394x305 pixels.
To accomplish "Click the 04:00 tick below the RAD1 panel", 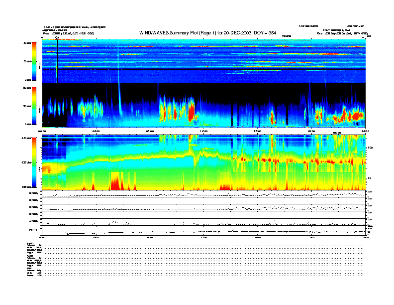I will click(96, 131).
